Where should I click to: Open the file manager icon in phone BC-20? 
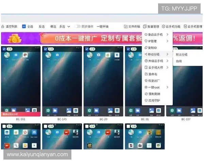pos(97,110)
